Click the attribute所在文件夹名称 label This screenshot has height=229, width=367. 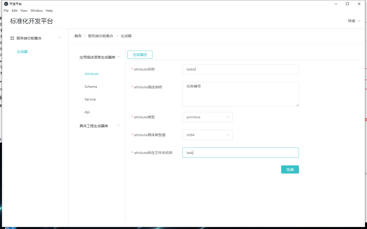[153, 153]
